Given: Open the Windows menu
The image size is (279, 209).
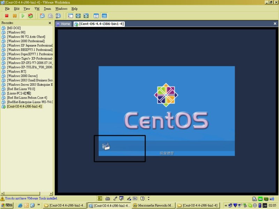Looking at the screenshot, I should tap(61, 9).
